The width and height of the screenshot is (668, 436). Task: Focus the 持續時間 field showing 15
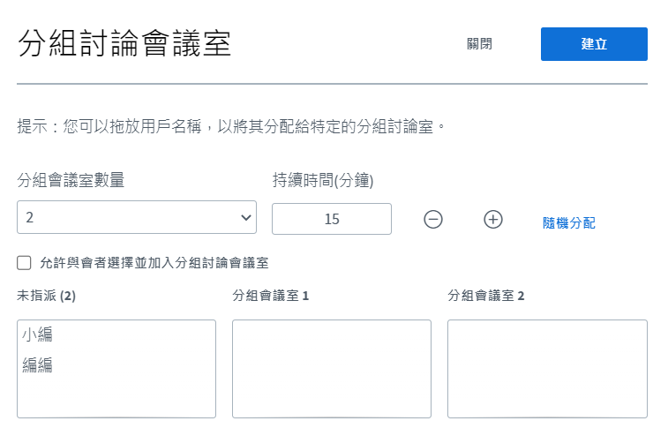pyautogui.click(x=332, y=219)
